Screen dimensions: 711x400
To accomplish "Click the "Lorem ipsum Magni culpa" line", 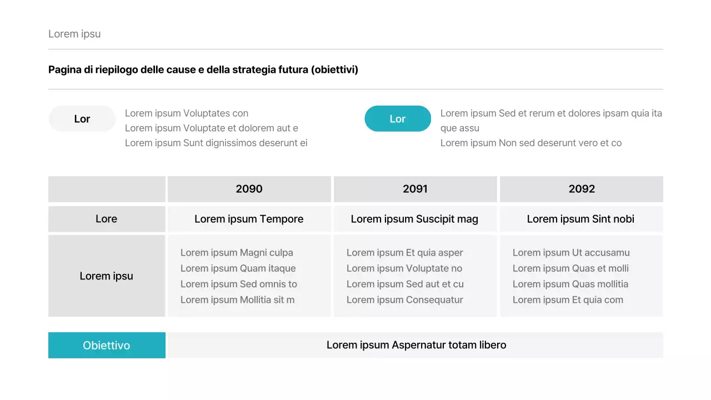I will click(x=237, y=253).
